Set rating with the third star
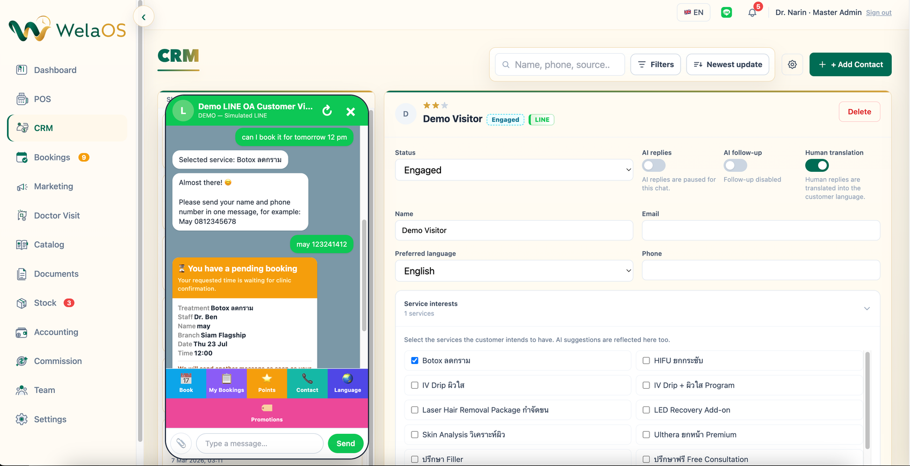 [x=444, y=106]
